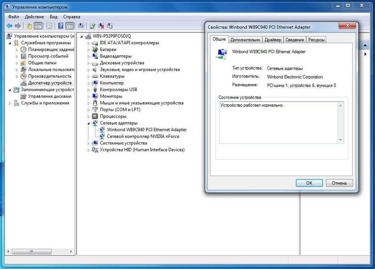Image resolution: width=375 pixels, height=269 pixels.
Task: Click OK in the properties dialog
Action: (x=309, y=183)
